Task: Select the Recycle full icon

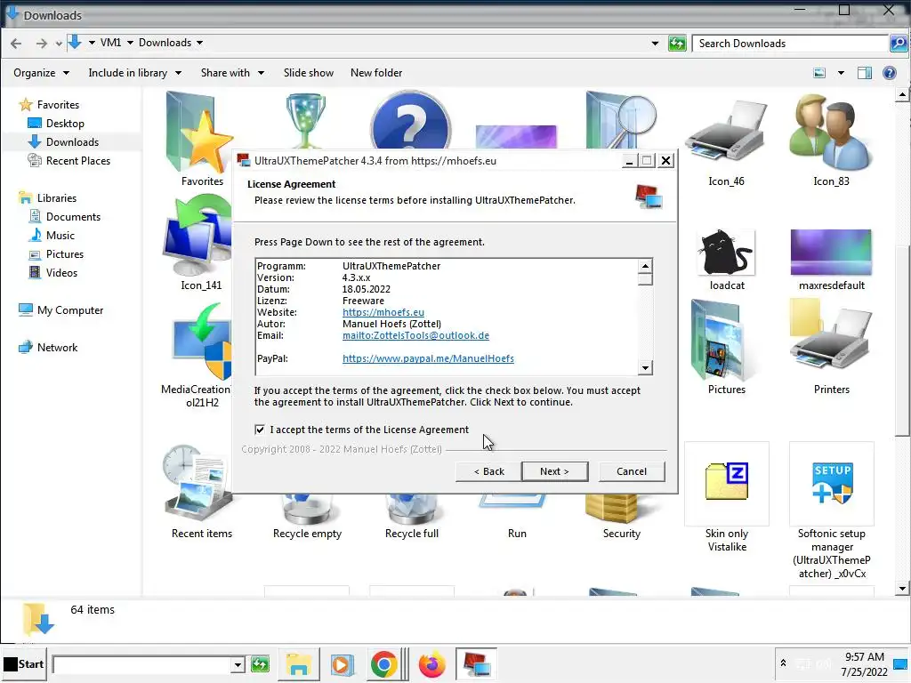Action: coord(411,516)
